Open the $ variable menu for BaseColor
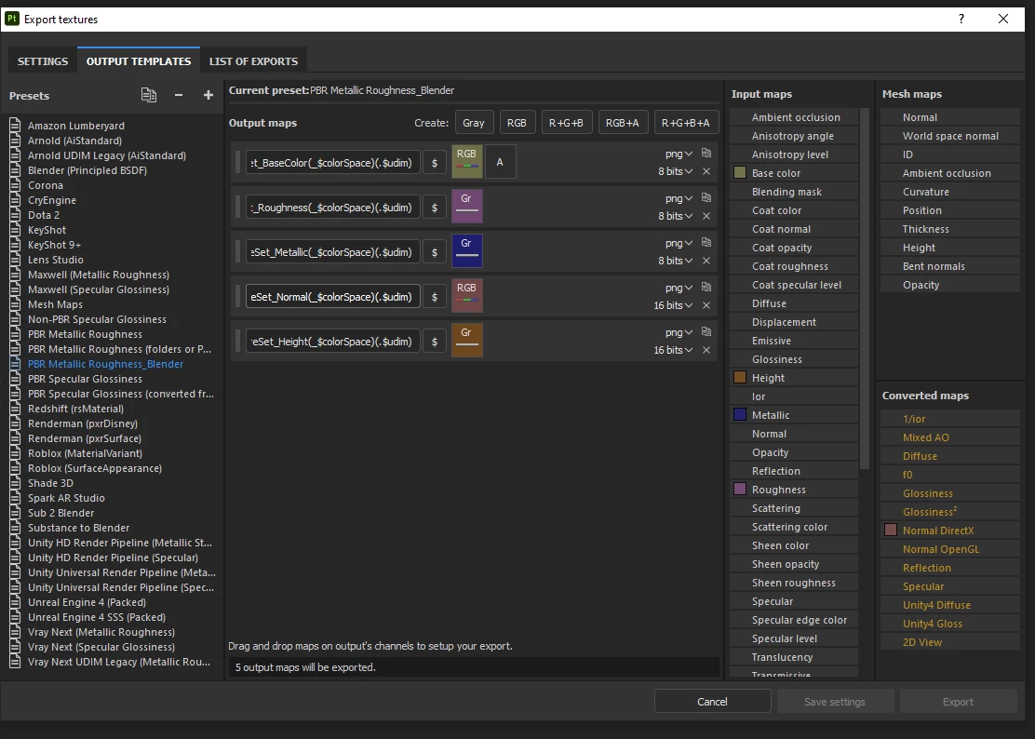The height and width of the screenshot is (739, 1035). [435, 162]
